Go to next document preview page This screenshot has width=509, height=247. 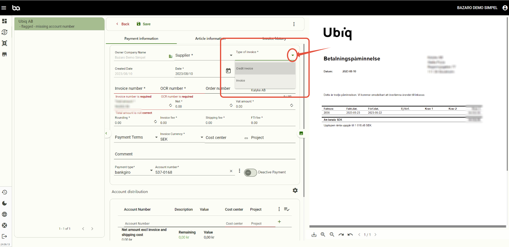pos(375,235)
